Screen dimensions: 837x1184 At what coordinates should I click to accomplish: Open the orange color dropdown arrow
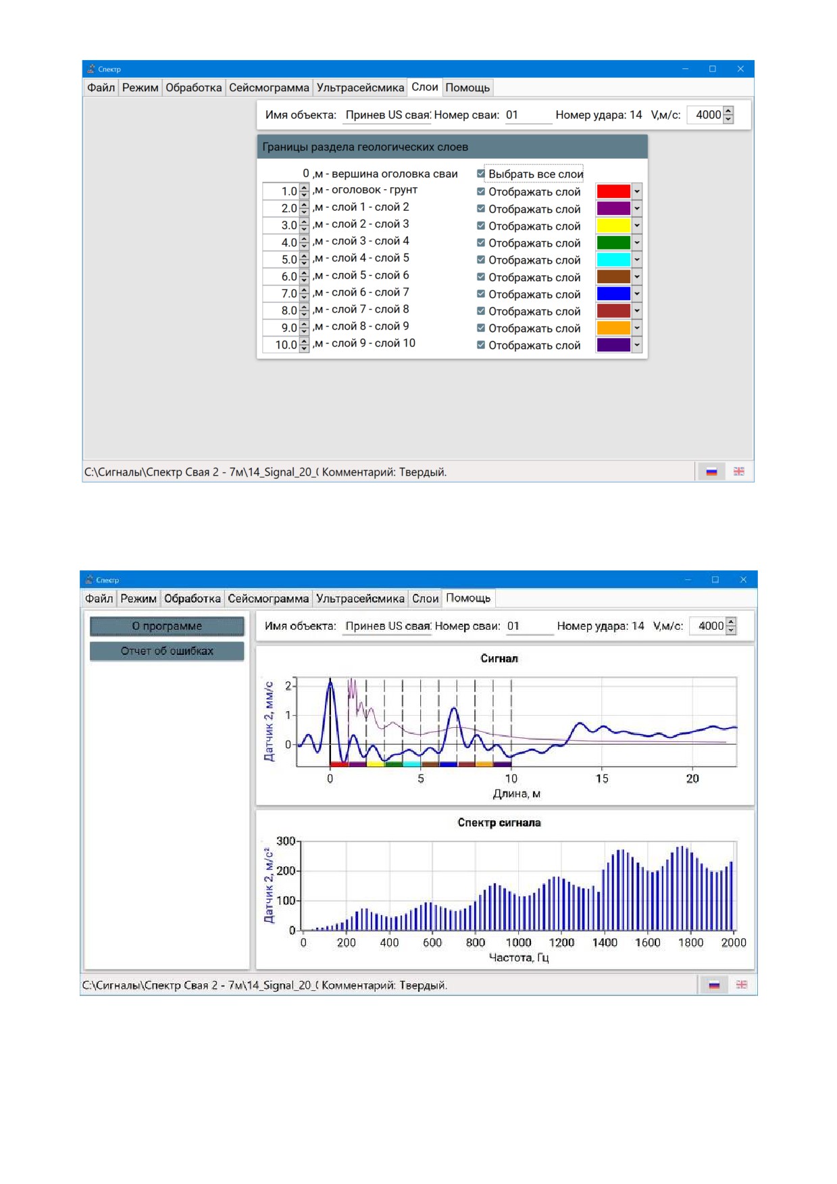pos(636,328)
